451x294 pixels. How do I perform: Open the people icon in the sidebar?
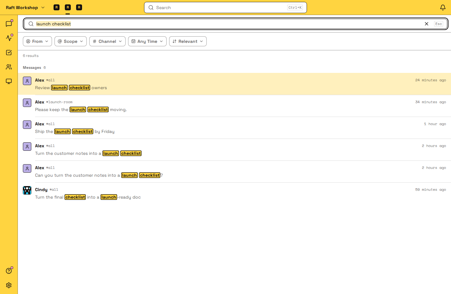coord(9,67)
